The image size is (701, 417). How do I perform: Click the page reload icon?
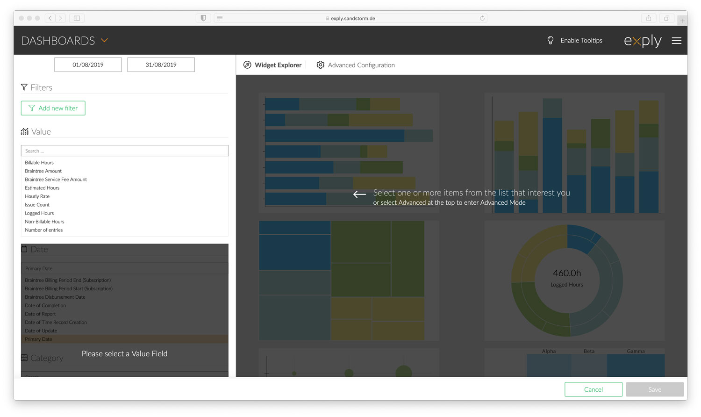pos(482,18)
